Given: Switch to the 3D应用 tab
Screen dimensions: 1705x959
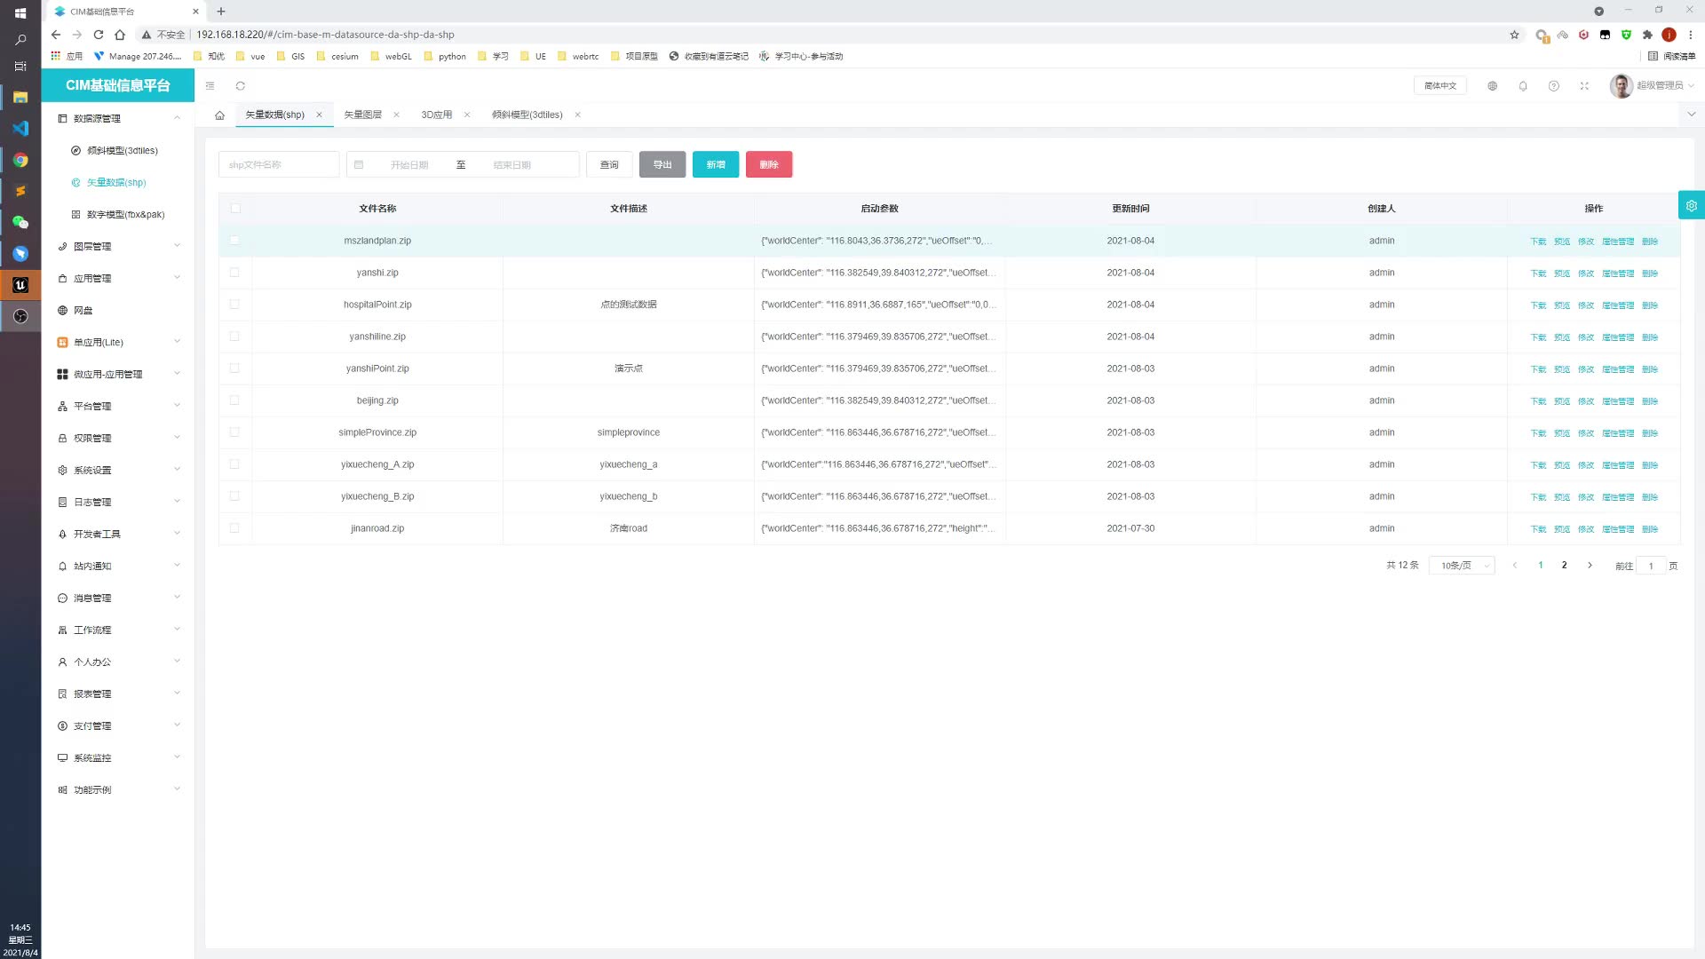Looking at the screenshot, I should click(x=437, y=115).
